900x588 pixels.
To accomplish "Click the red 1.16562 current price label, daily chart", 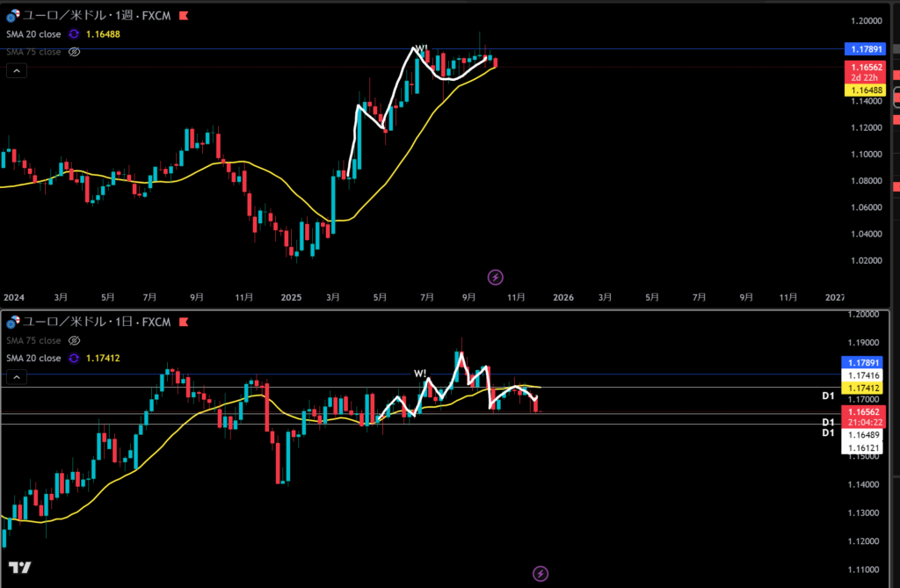I will click(862, 411).
